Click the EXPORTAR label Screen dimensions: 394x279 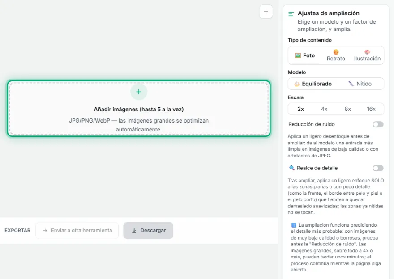point(17,230)
